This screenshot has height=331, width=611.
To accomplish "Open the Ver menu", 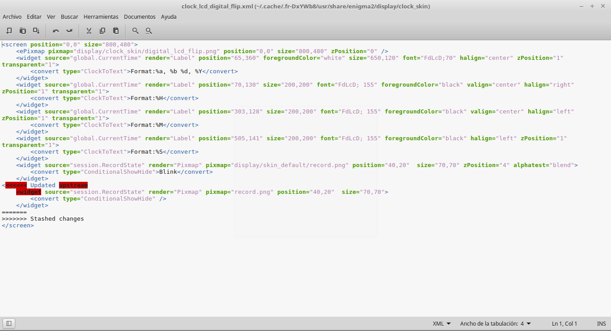I will [x=51, y=17].
